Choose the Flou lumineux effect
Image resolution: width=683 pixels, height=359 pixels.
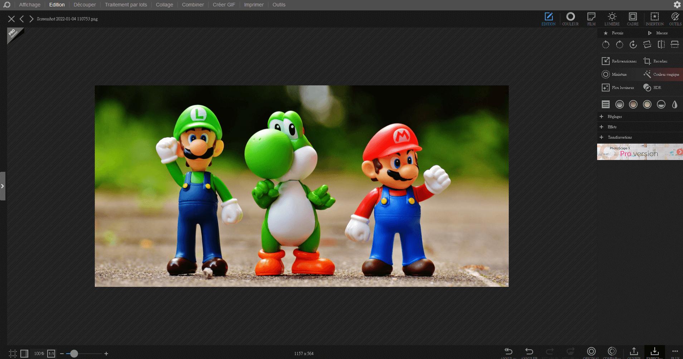pyautogui.click(x=618, y=88)
